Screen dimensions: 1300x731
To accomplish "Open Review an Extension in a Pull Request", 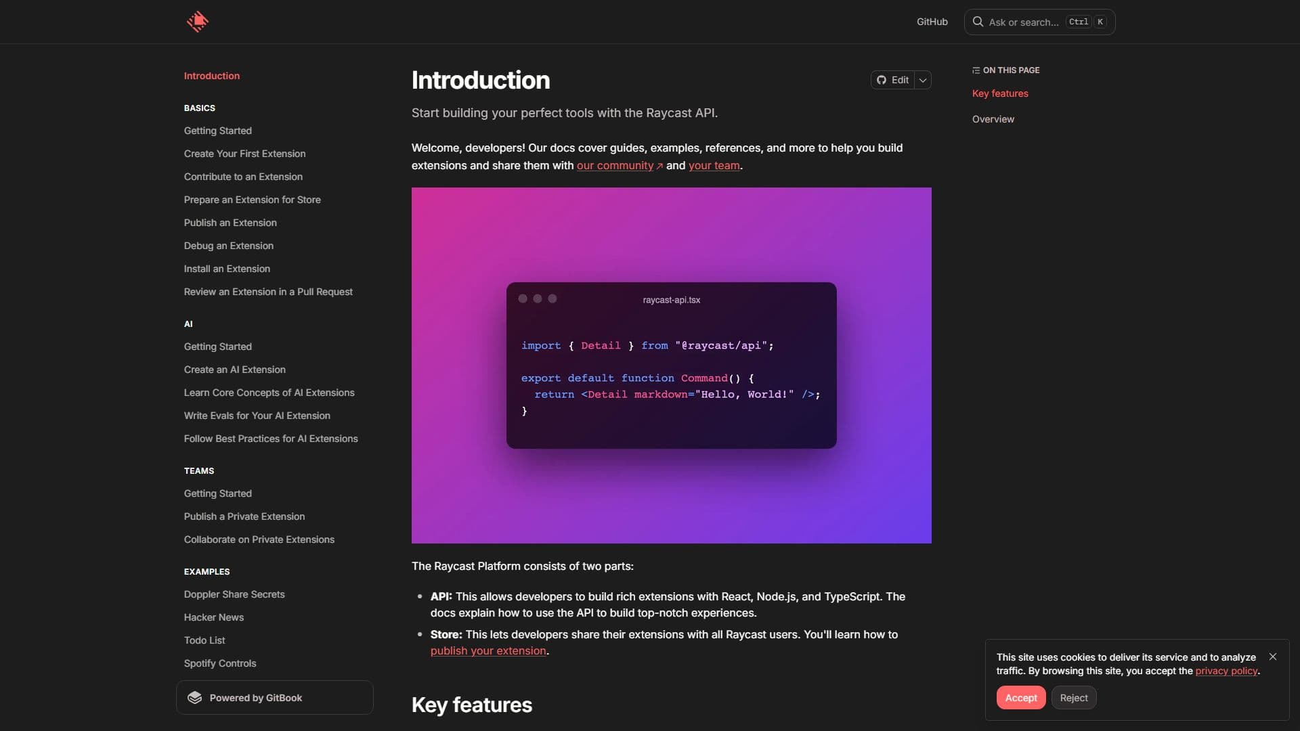I will coord(269,292).
